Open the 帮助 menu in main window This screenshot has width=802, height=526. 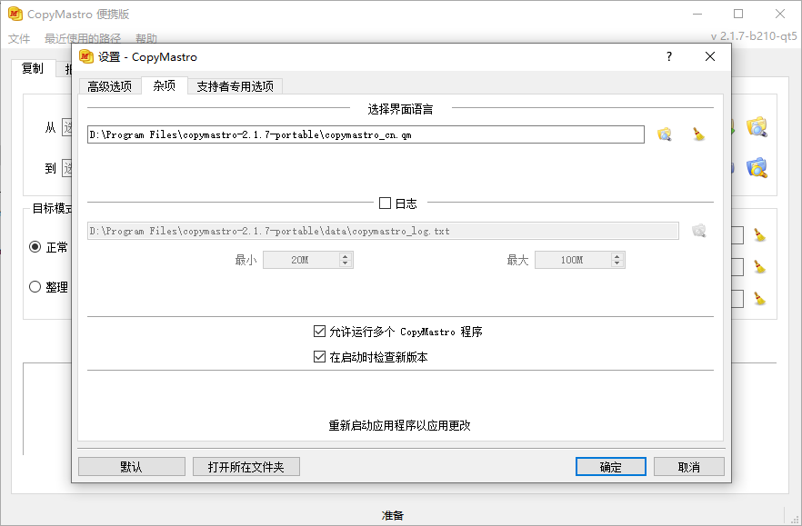(146, 39)
